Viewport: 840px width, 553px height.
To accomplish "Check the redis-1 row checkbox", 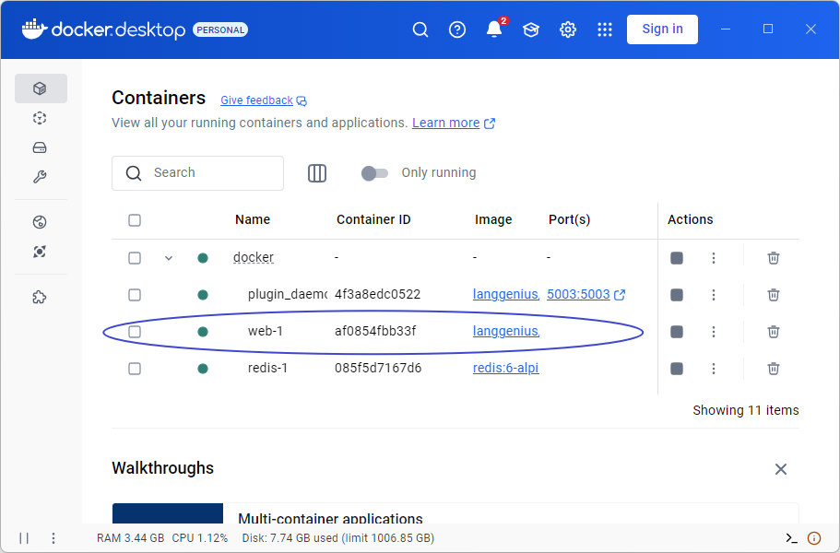I will pyautogui.click(x=135, y=369).
